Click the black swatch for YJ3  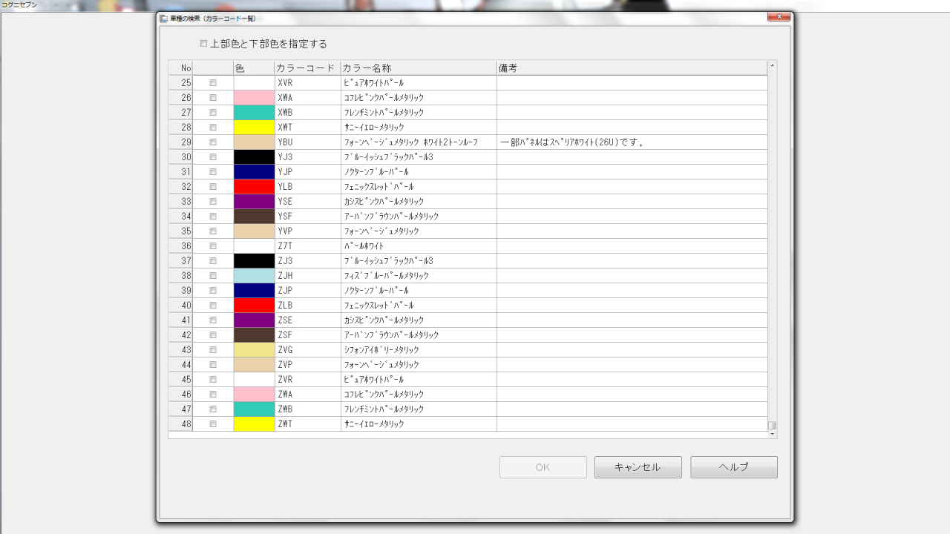(254, 156)
